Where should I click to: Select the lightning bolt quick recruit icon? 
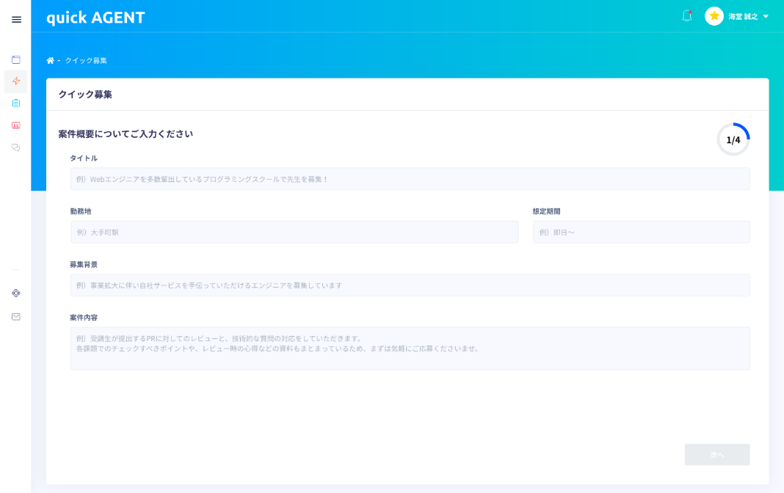[16, 81]
